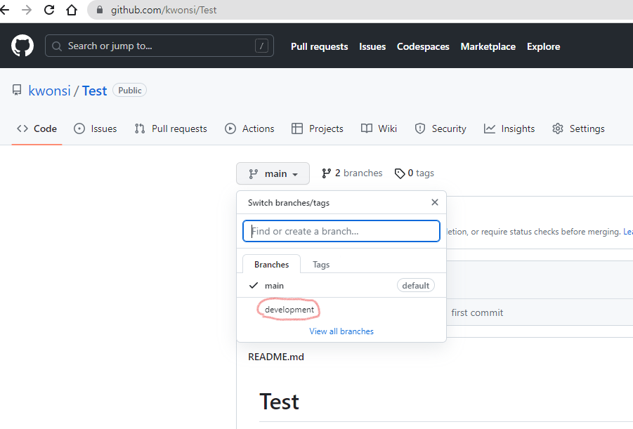Click the slash shortcut key hint in search
This screenshot has width=633, height=429.
(261, 46)
